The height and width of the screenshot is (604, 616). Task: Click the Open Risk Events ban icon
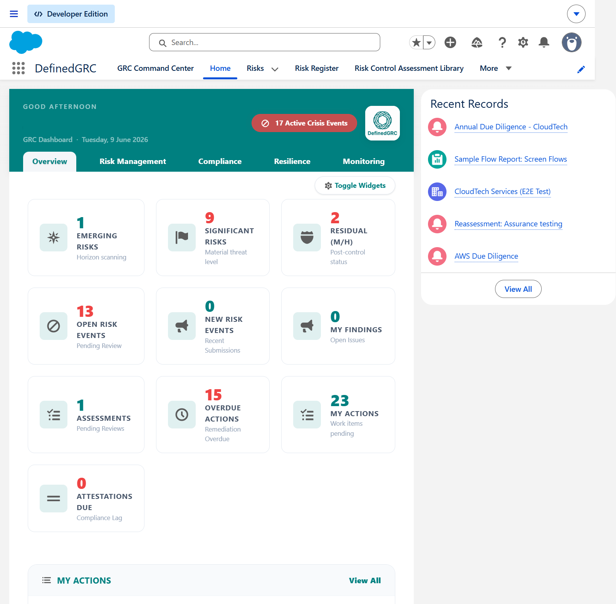tap(54, 326)
